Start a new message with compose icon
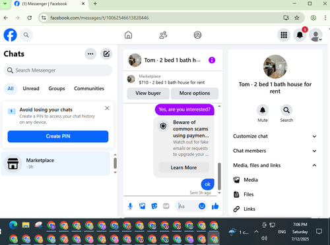330x245 pixels. (106, 54)
